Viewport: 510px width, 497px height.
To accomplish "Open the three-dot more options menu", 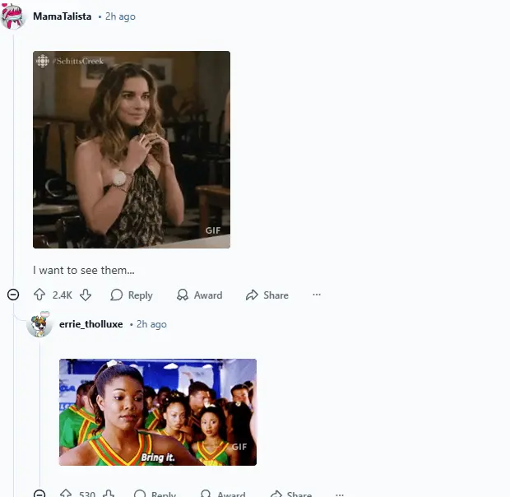I will 317,295.
